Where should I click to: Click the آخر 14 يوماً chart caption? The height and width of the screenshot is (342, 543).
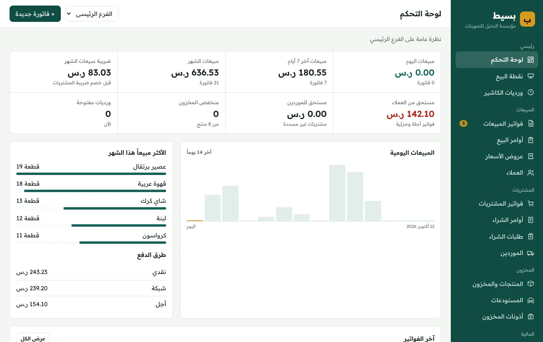(199, 152)
